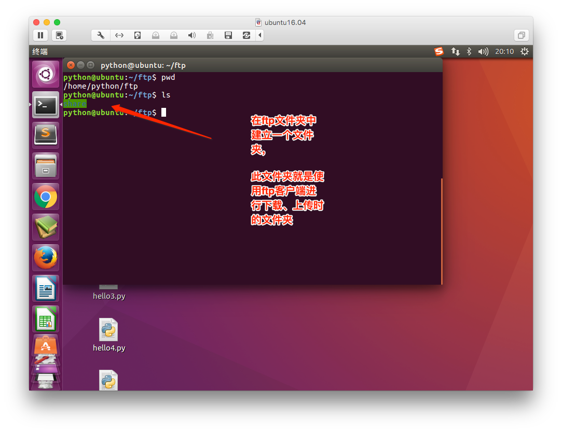This screenshot has height=432, width=562.
Task: Open LibreOffice Calc spreadsheet icon
Action: (46, 318)
